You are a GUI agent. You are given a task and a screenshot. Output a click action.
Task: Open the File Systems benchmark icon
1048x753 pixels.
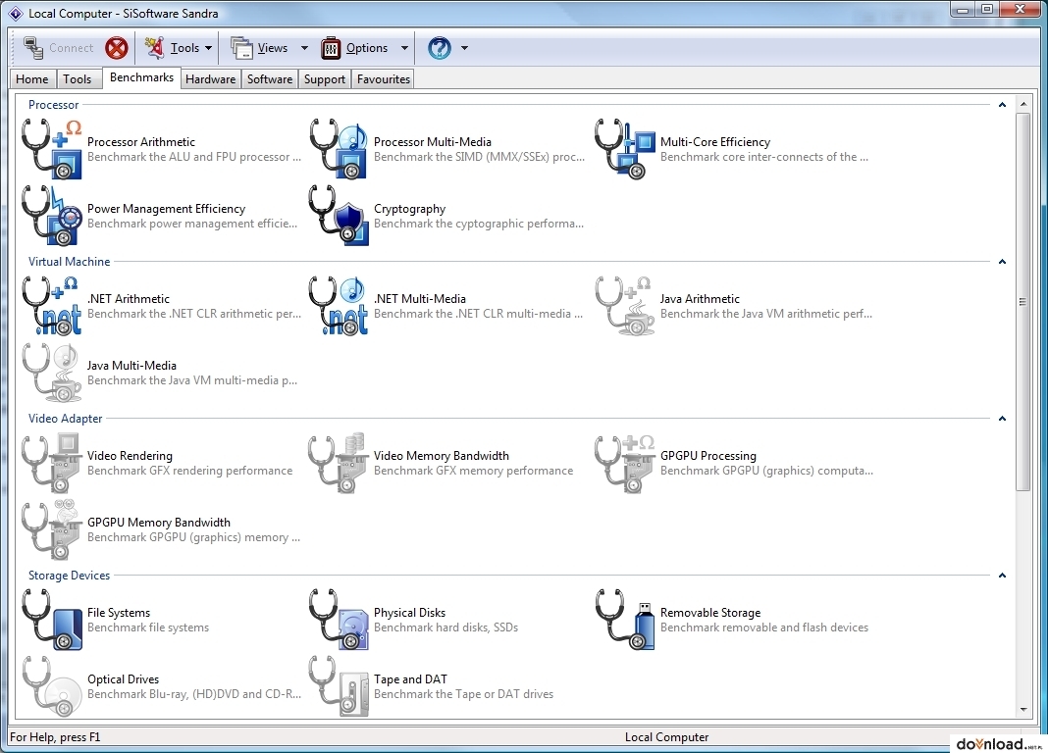click(x=52, y=620)
